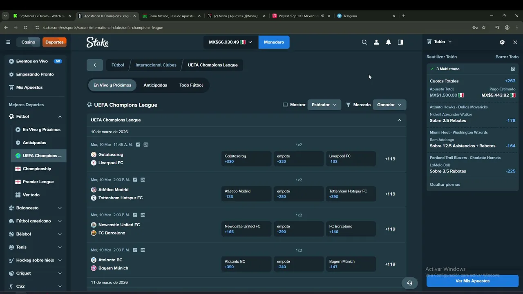Go to Internacional Clubes breadcrumb

pos(156,65)
